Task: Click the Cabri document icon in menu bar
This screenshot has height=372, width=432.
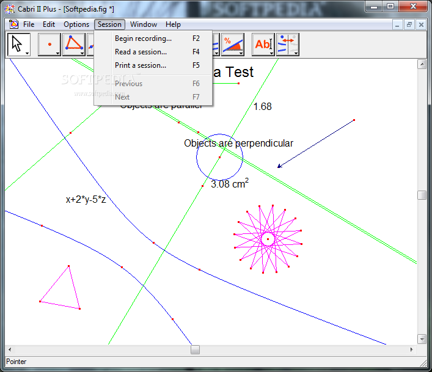Action: 13,24
